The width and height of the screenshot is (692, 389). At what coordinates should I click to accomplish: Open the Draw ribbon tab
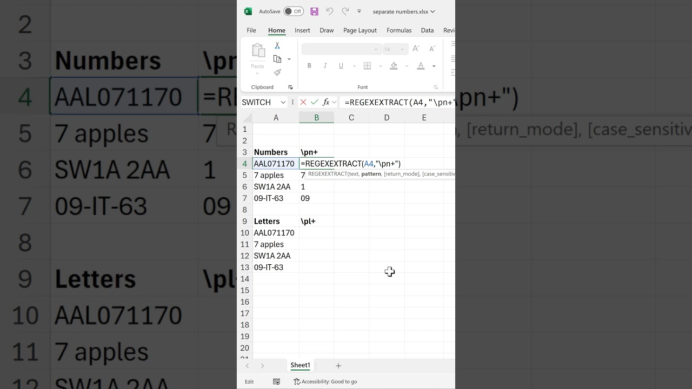(x=327, y=30)
